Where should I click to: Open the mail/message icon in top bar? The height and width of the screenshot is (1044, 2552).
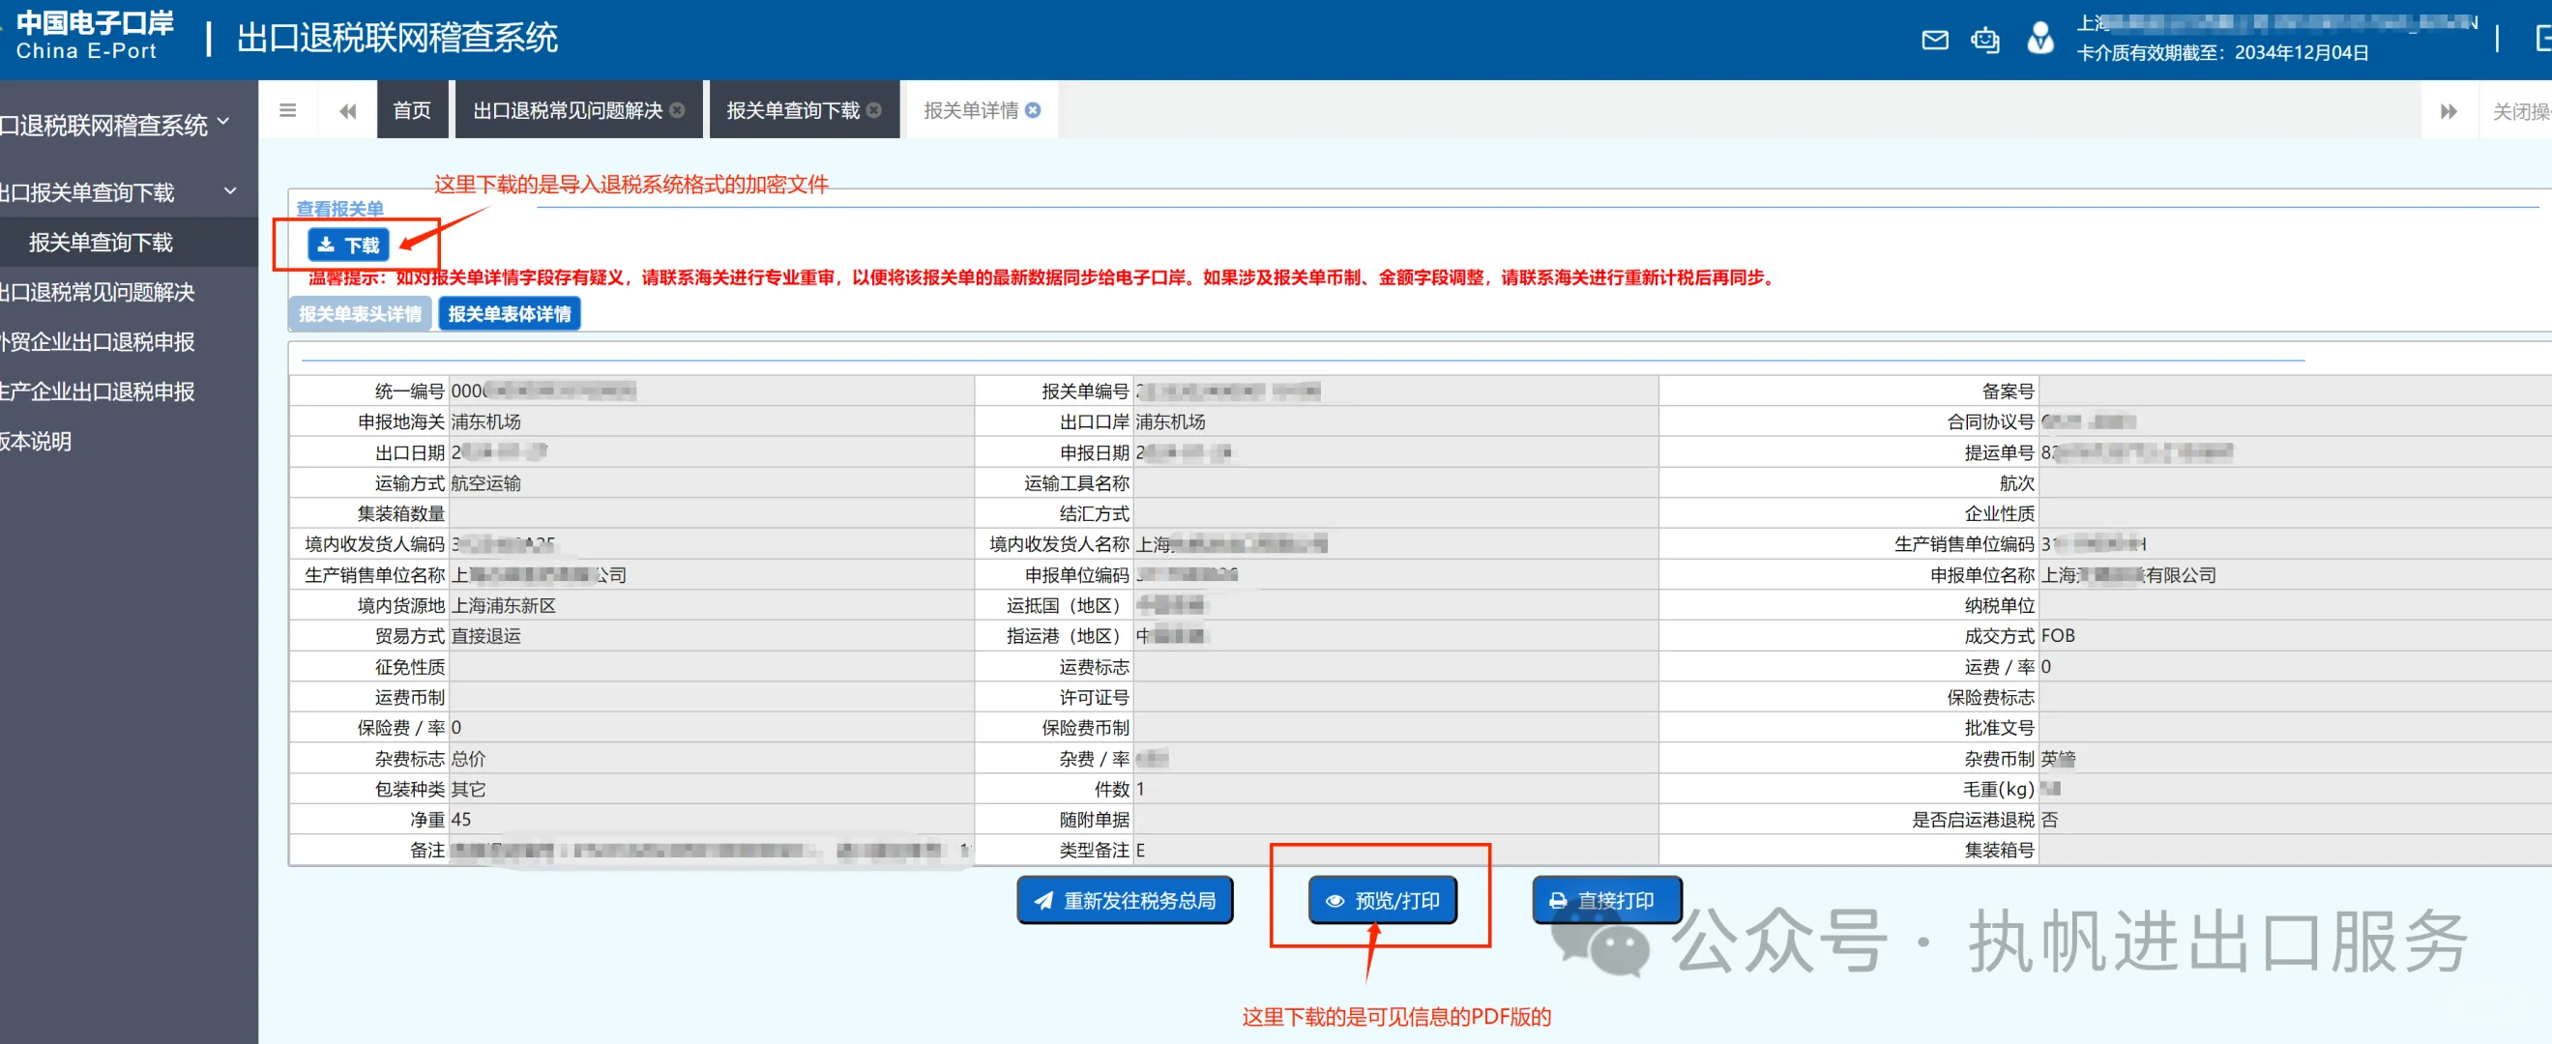pyautogui.click(x=1934, y=41)
